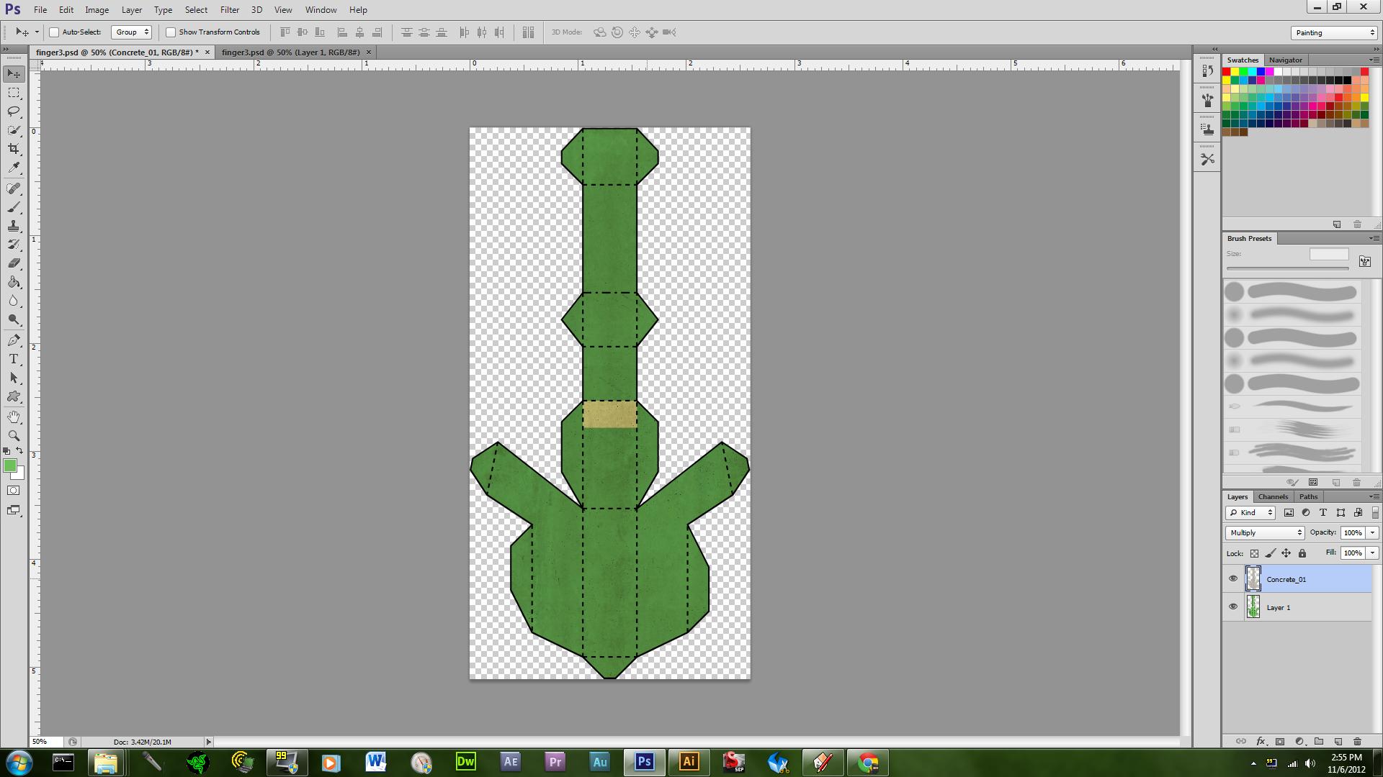The image size is (1383, 777).
Task: Select the Eraser tool
Action: (x=14, y=263)
